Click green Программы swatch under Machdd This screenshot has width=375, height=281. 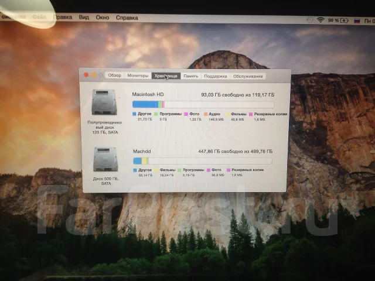click(x=179, y=170)
